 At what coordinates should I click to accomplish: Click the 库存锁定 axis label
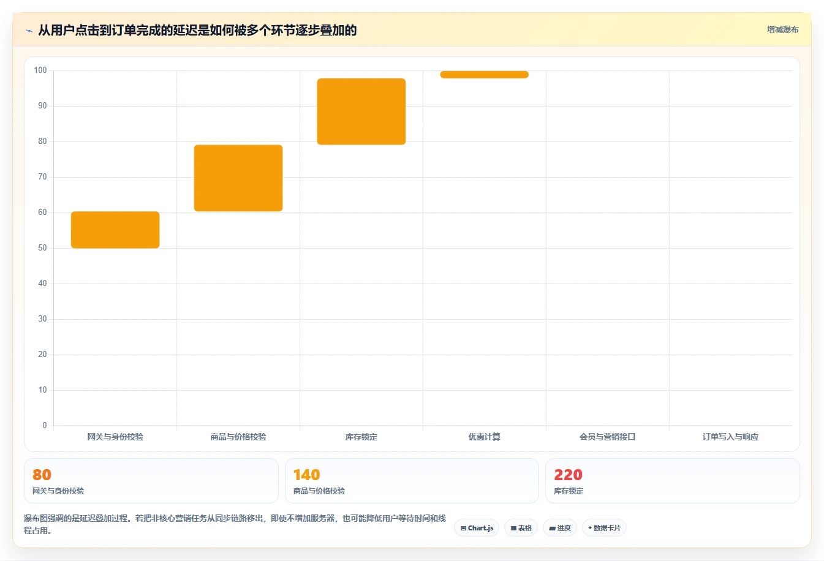[361, 437]
